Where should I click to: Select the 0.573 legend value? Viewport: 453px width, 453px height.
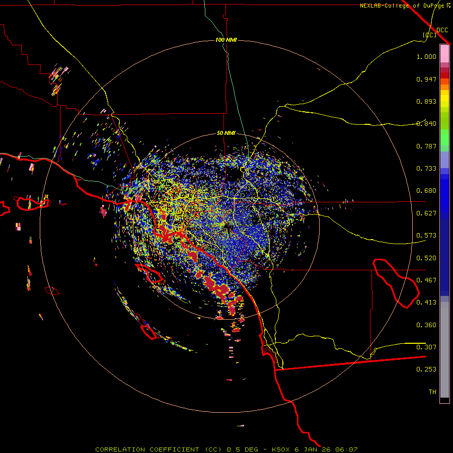(426, 236)
